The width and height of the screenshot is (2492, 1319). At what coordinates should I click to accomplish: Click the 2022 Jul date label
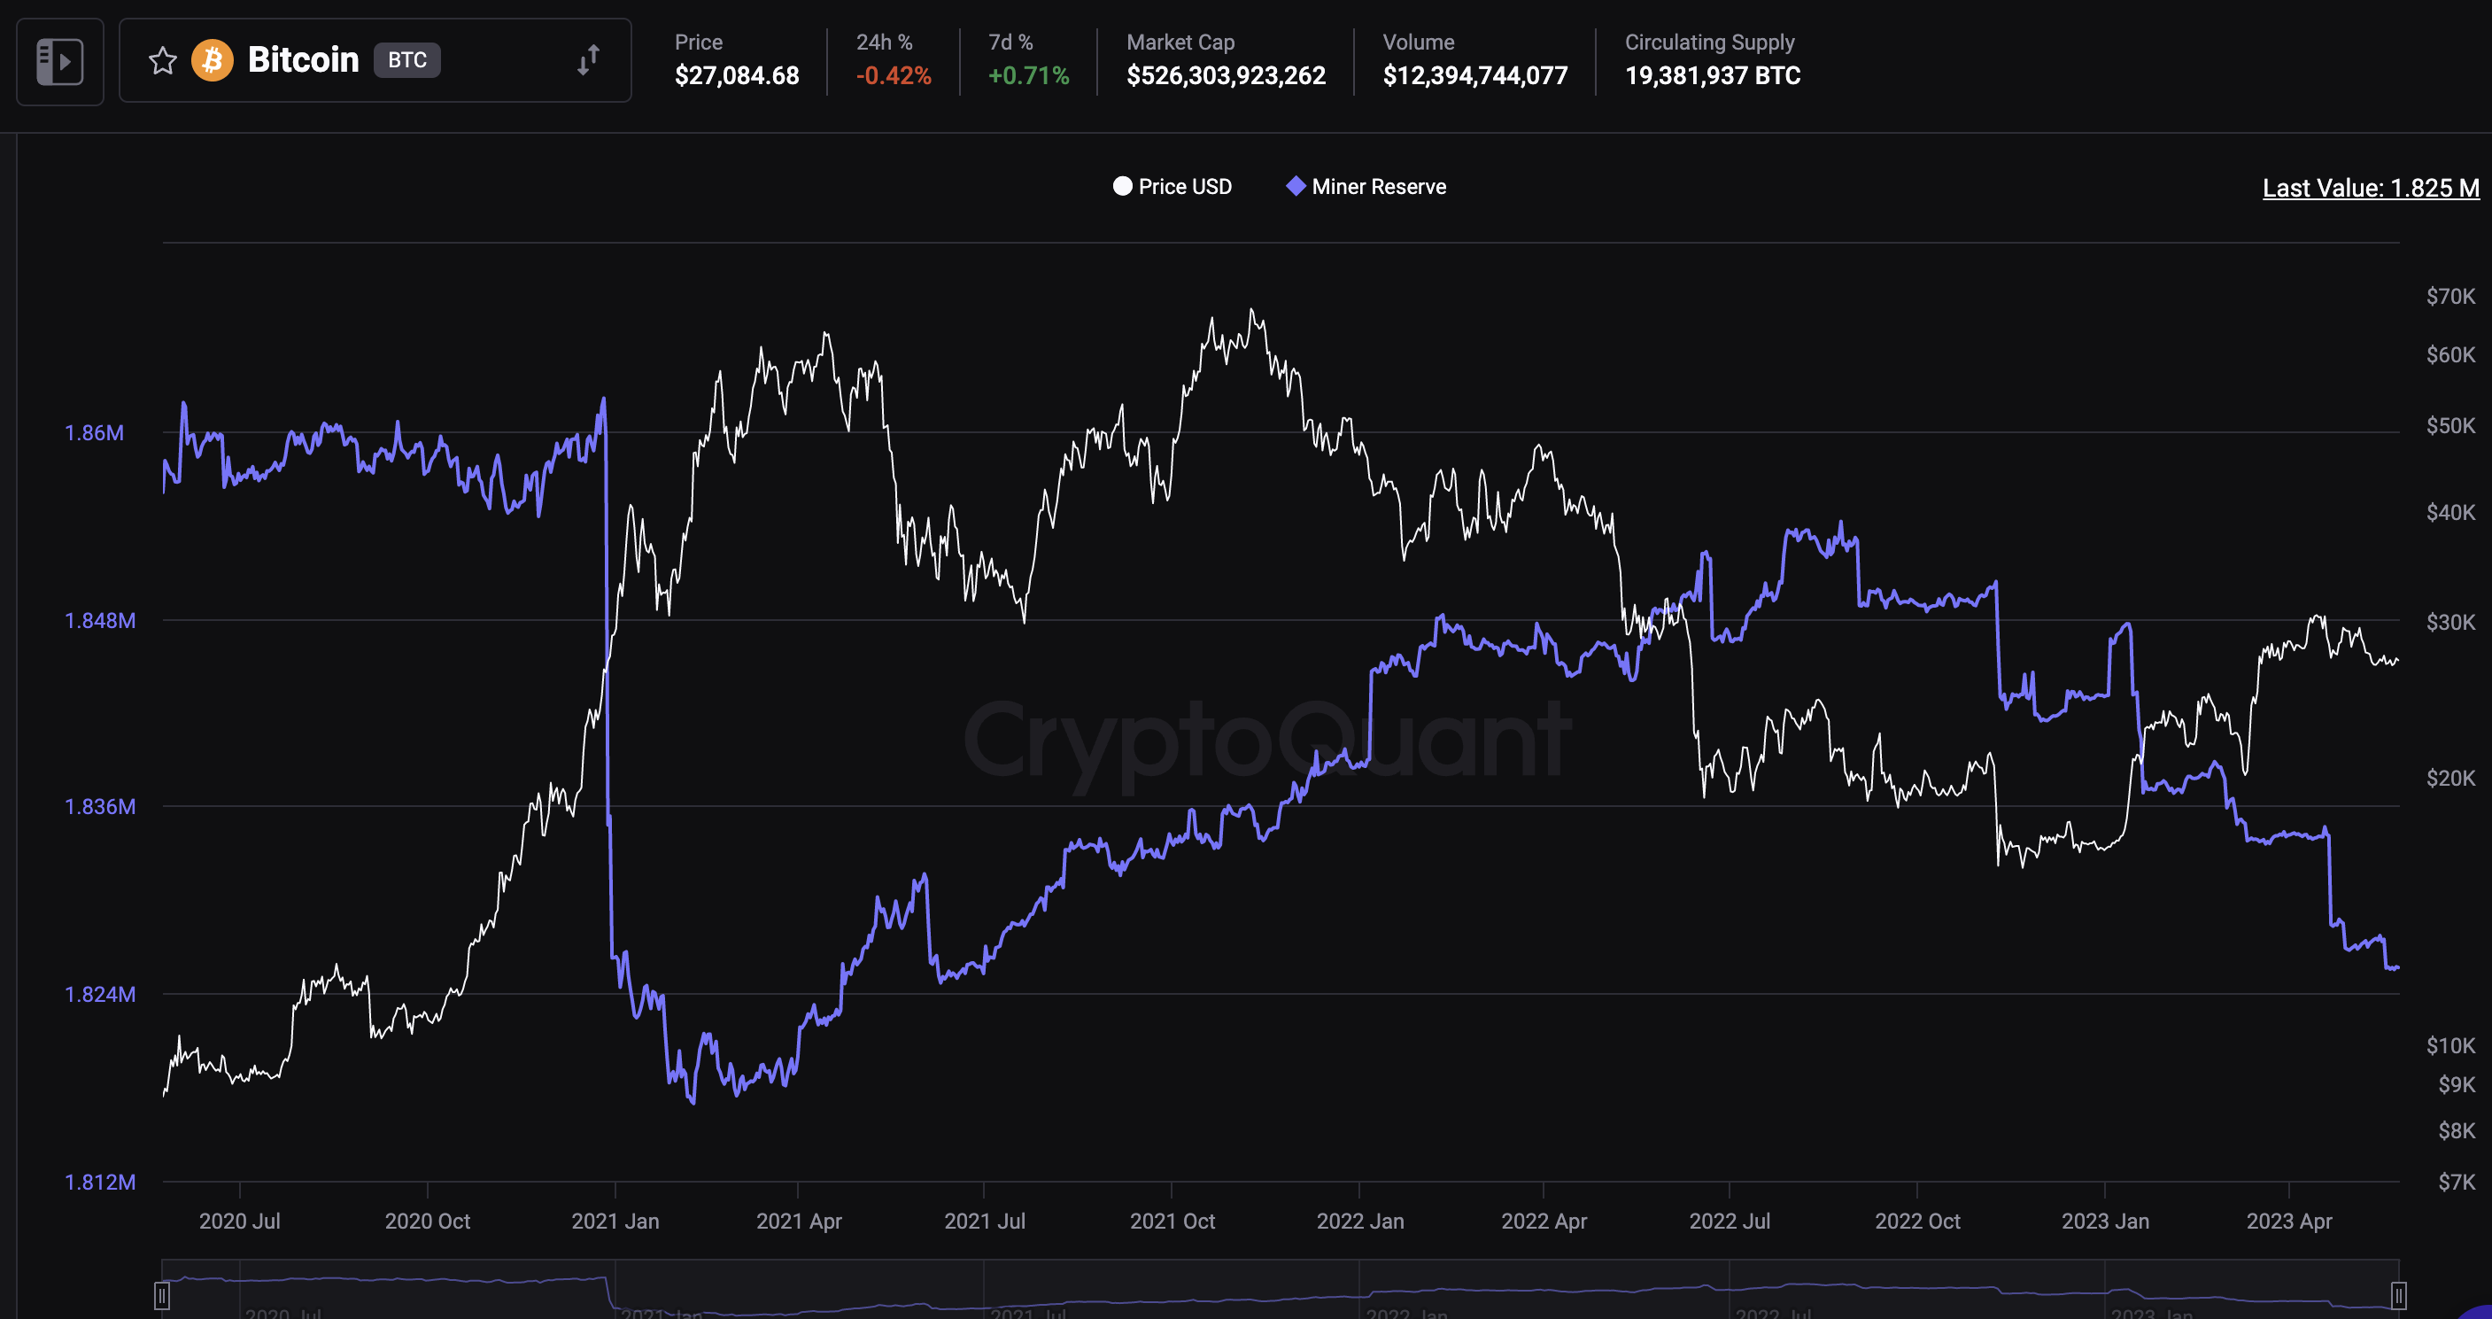[x=1730, y=1222]
